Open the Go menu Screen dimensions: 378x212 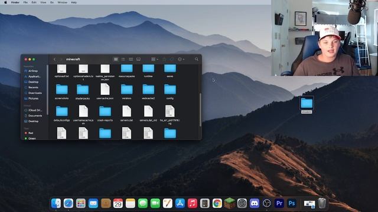coord(52,2)
